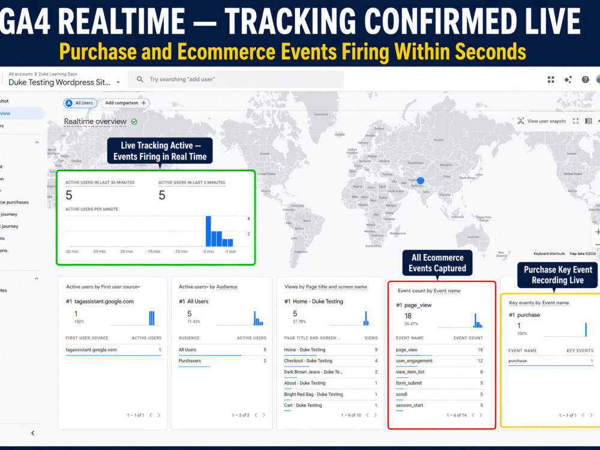
Task: Open the Google apps grid icon
Action: point(551,79)
